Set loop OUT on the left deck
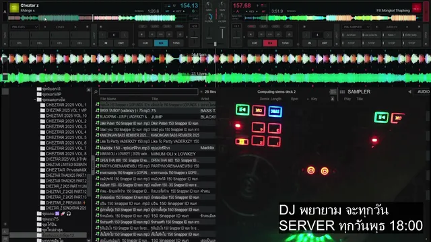The height and width of the screenshot is (242, 431). (x=121, y=43)
